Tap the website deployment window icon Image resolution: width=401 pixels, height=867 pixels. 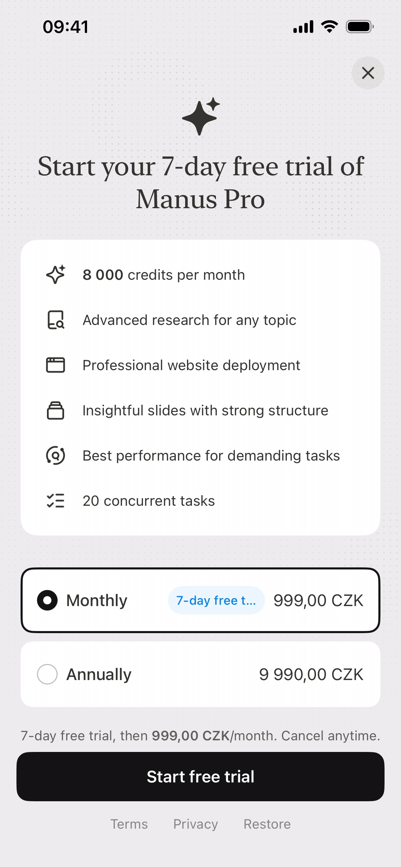tap(56, 365)
